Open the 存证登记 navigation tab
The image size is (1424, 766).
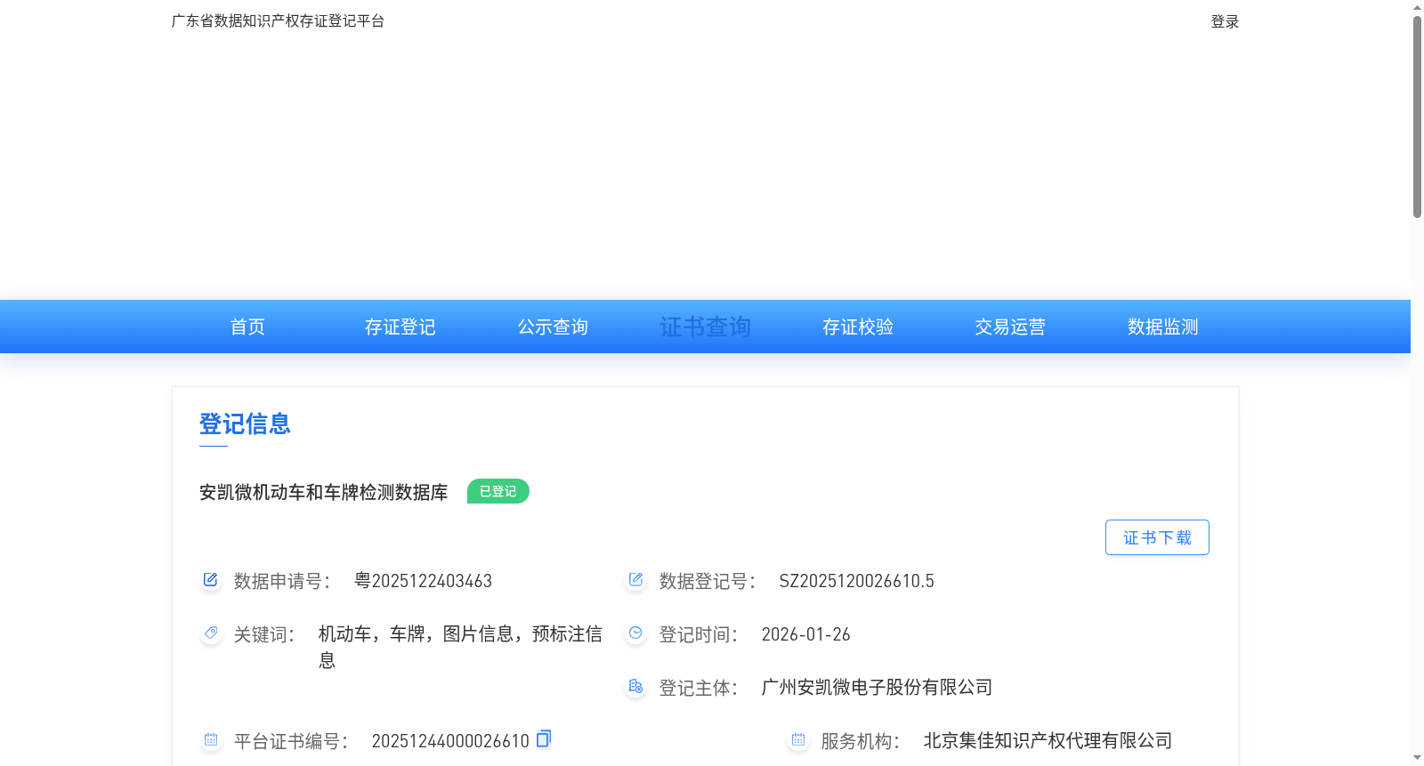click(x=400, y=327)
